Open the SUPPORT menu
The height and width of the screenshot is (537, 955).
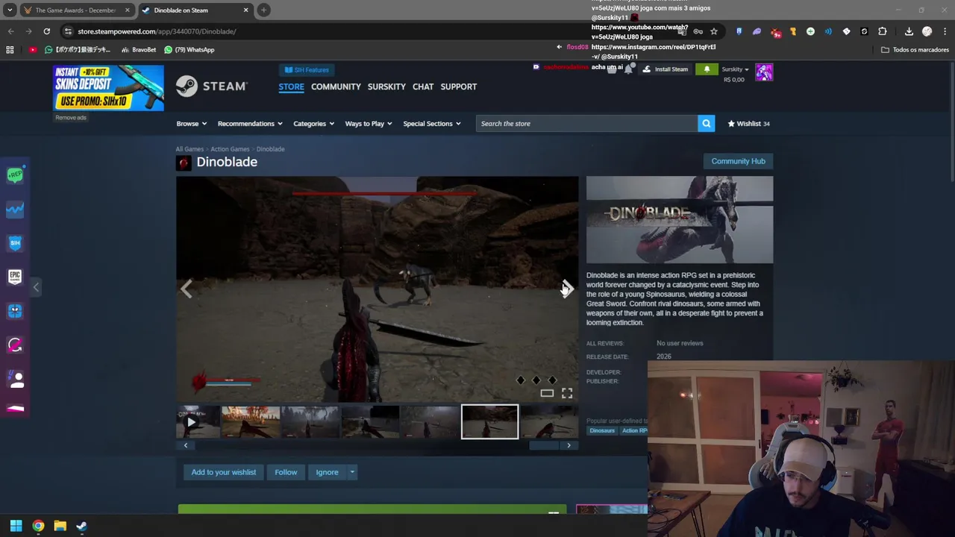(458, 87)
